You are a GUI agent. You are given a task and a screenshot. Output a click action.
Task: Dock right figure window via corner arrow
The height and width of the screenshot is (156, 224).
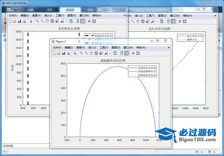tap(215, 16)
